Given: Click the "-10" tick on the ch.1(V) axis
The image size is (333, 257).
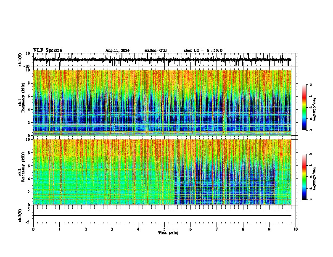Looking at the screenshot, I should (27, 66).
